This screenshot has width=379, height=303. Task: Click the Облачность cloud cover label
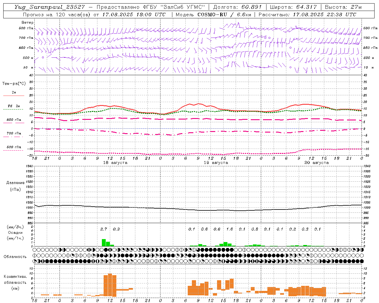coord(15,257)
